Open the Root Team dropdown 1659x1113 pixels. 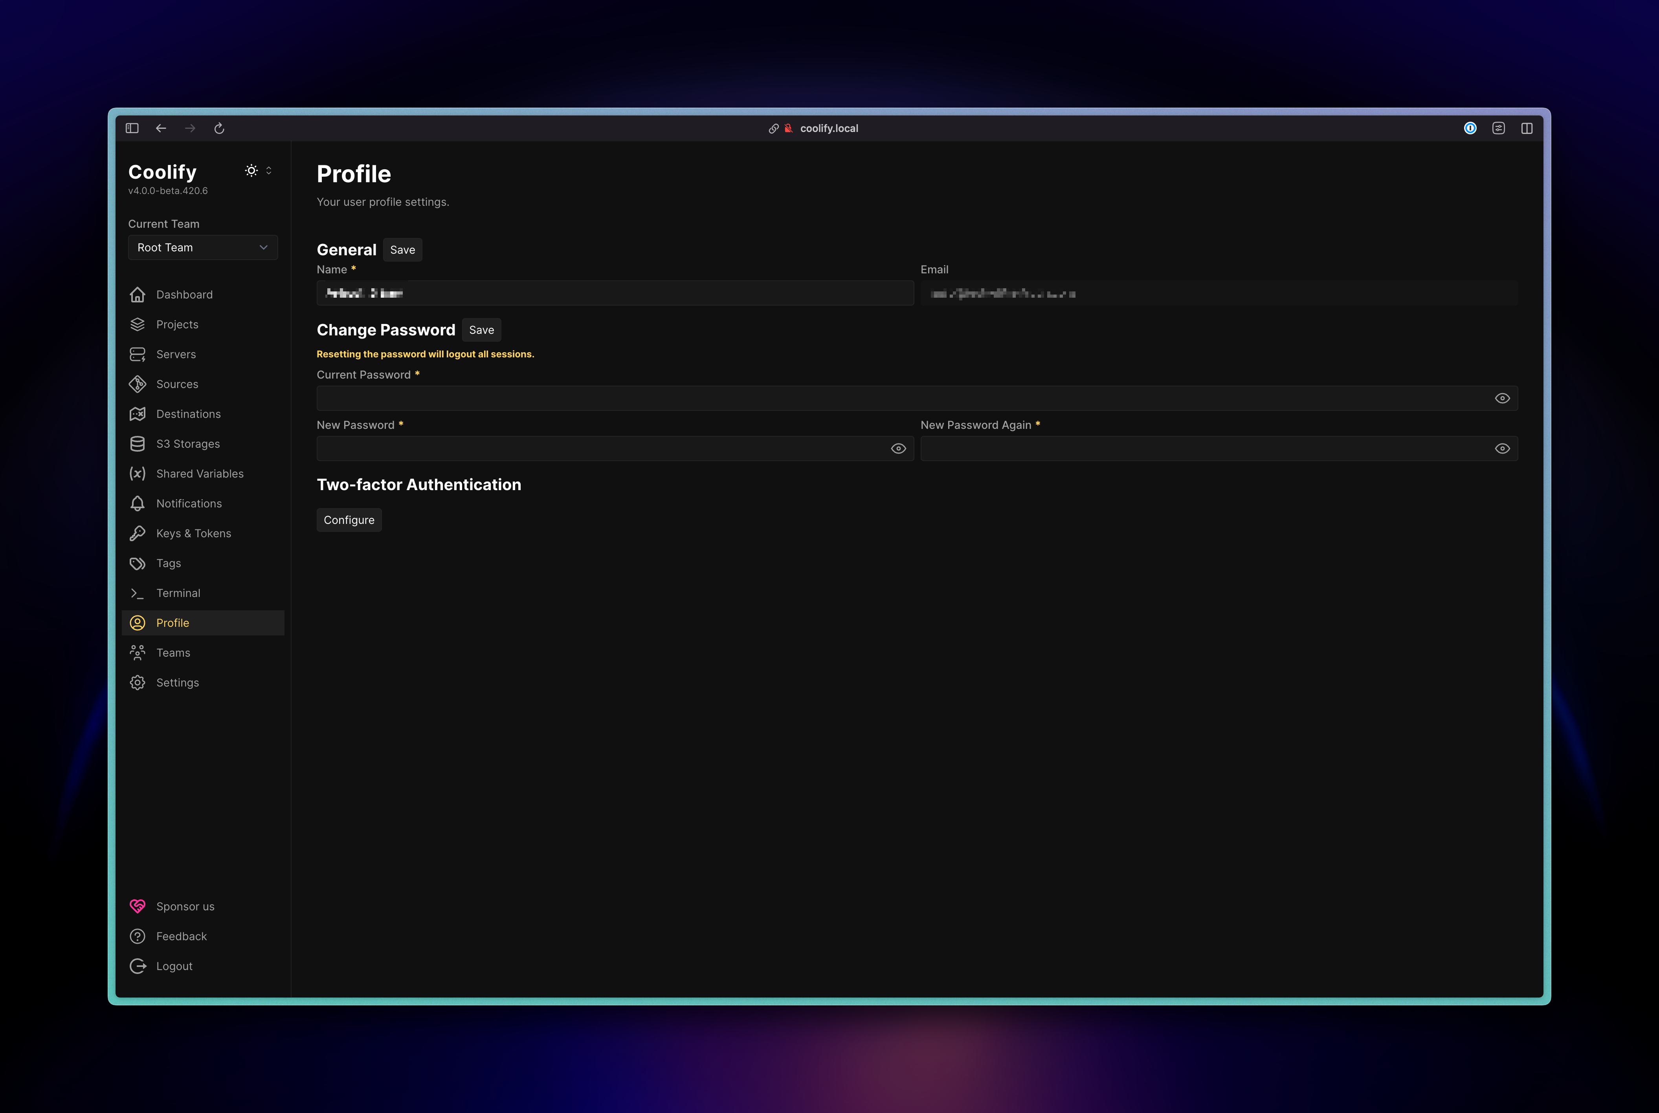(202, 248)
